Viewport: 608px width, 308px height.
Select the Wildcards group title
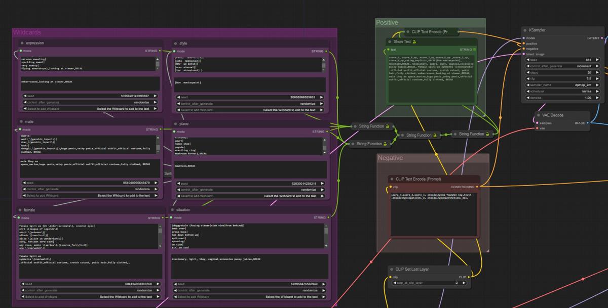(x=27, y=33)
